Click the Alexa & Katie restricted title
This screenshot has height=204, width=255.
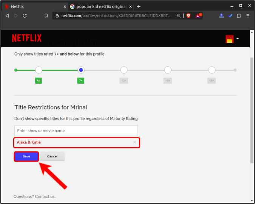coord(29,142)
